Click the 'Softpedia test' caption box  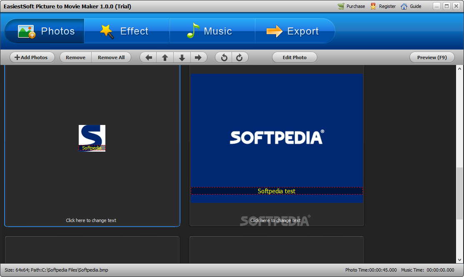click(277, 191)
